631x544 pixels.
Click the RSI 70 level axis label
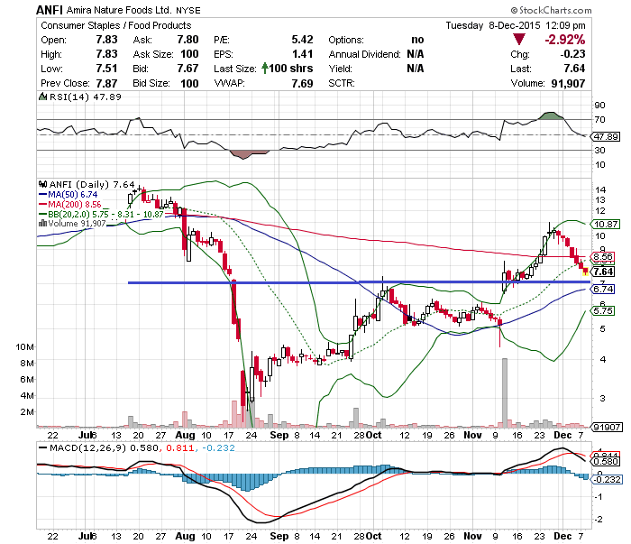(x=599, y=120)
